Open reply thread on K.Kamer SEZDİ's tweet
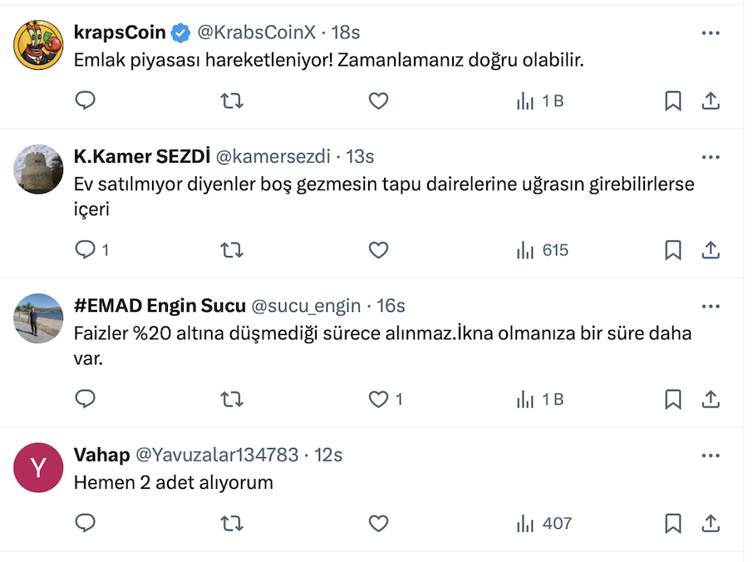The height and width of the screenshot is (562, 753). point(91,250)
